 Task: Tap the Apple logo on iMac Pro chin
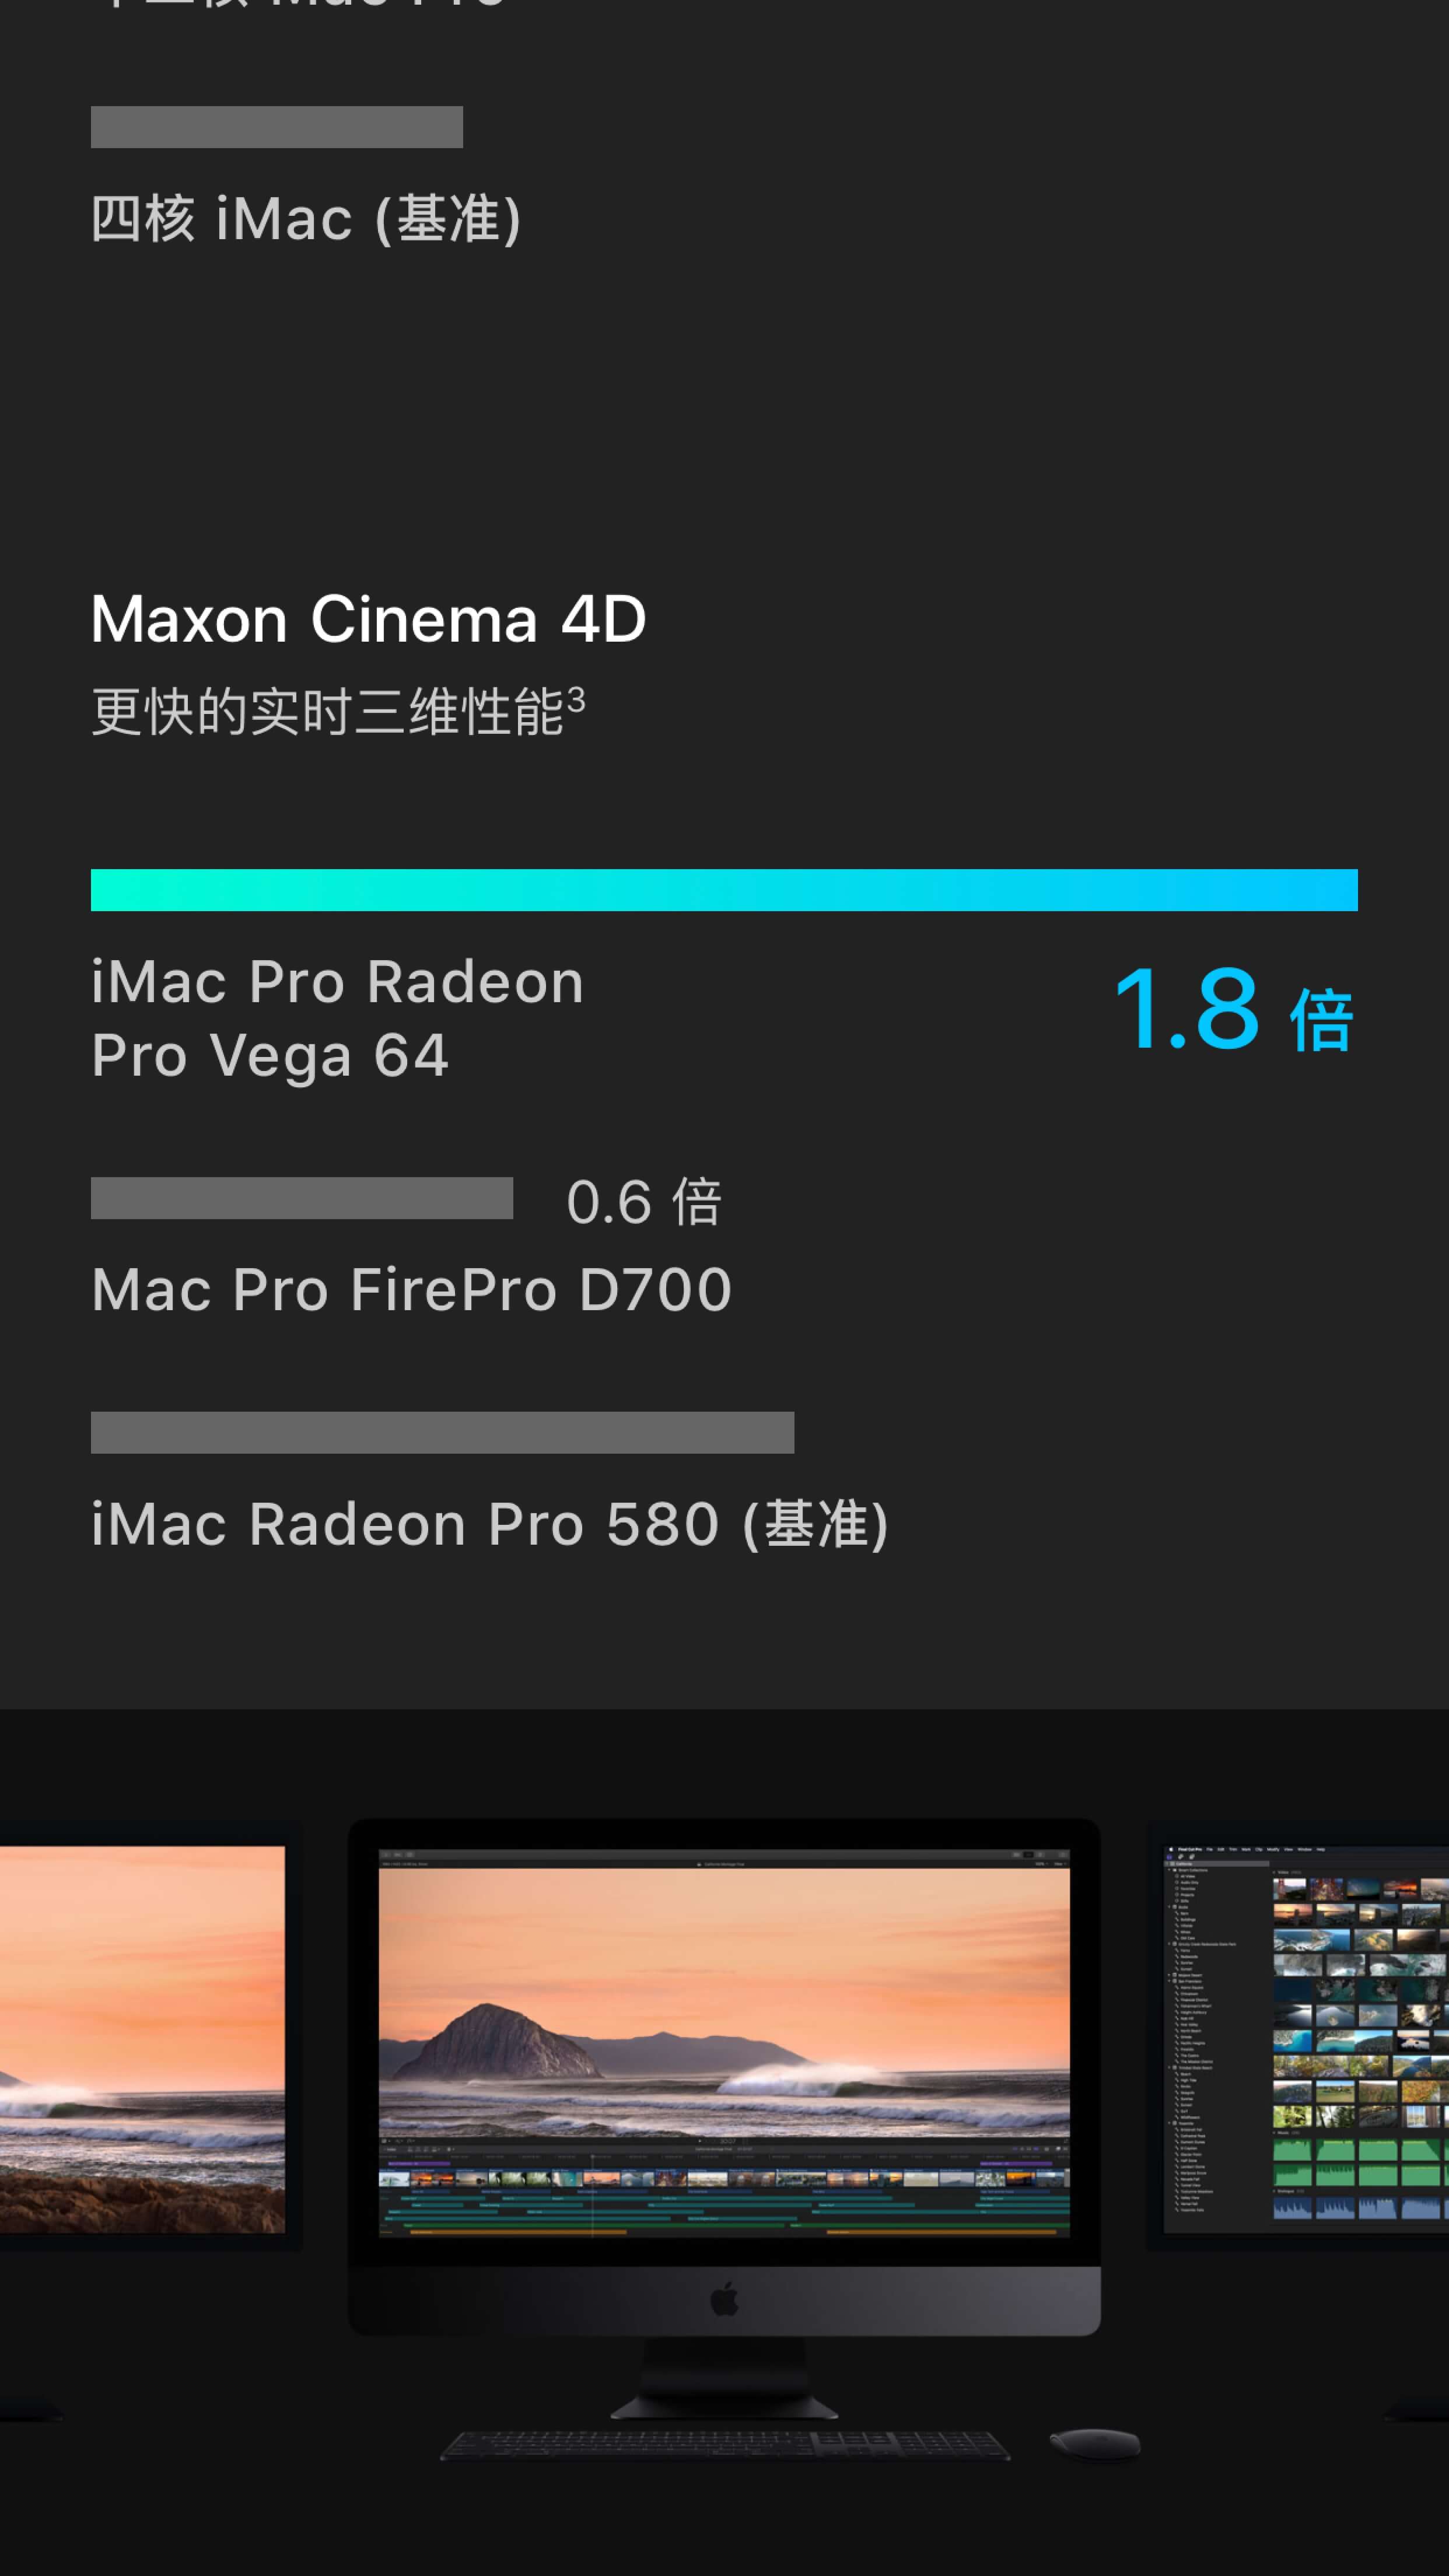pyautogui.click(x=724, y=2300)
